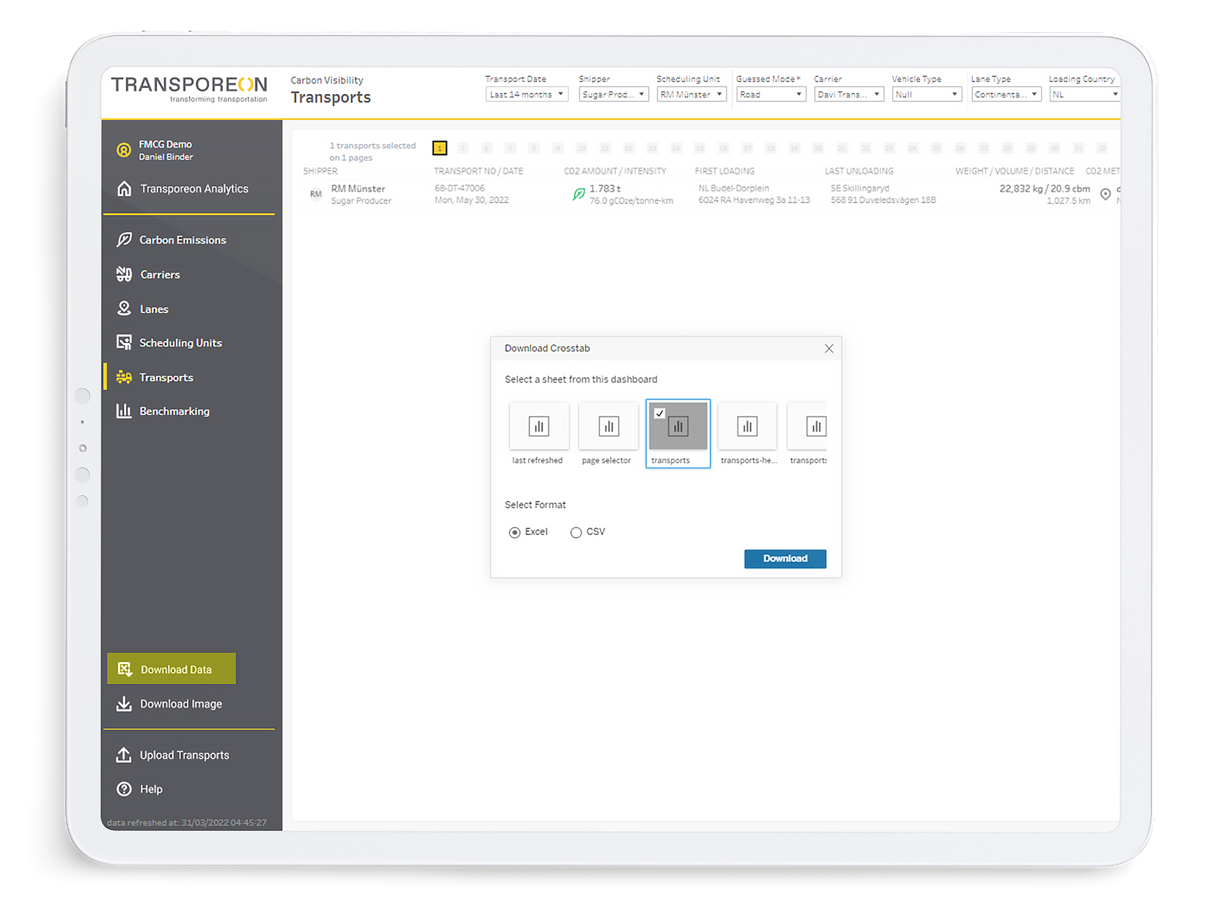Choose the CSV format radio button
The width and height of the screenshot is (1214, 909).
pos(576,532)
